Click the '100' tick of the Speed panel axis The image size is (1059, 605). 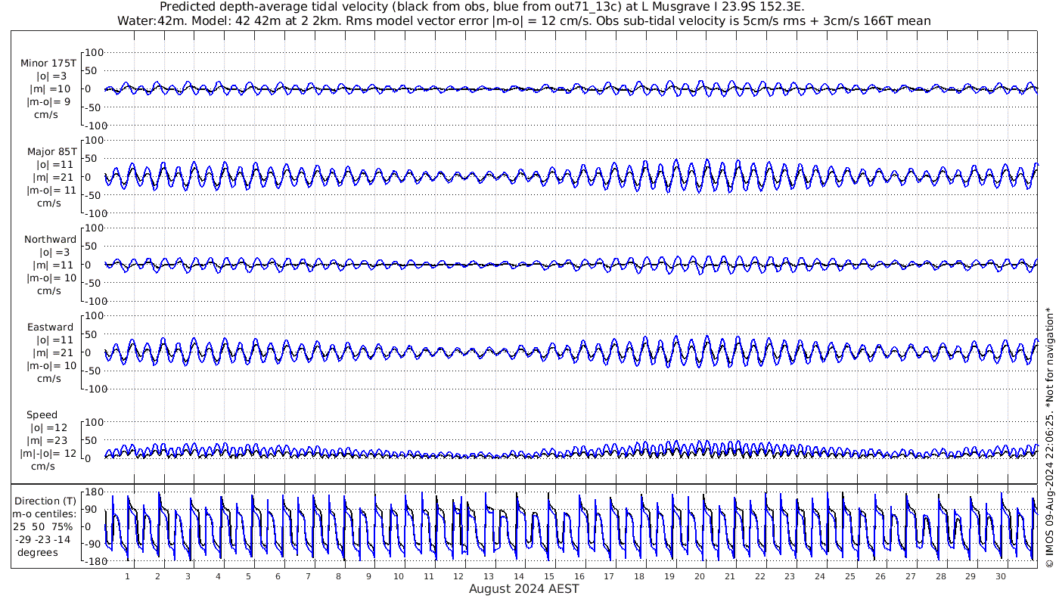(x=93, y=422)
